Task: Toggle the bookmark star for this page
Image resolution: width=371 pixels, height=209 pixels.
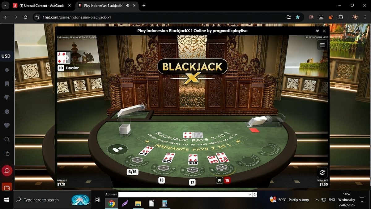Action: point(297,17)
